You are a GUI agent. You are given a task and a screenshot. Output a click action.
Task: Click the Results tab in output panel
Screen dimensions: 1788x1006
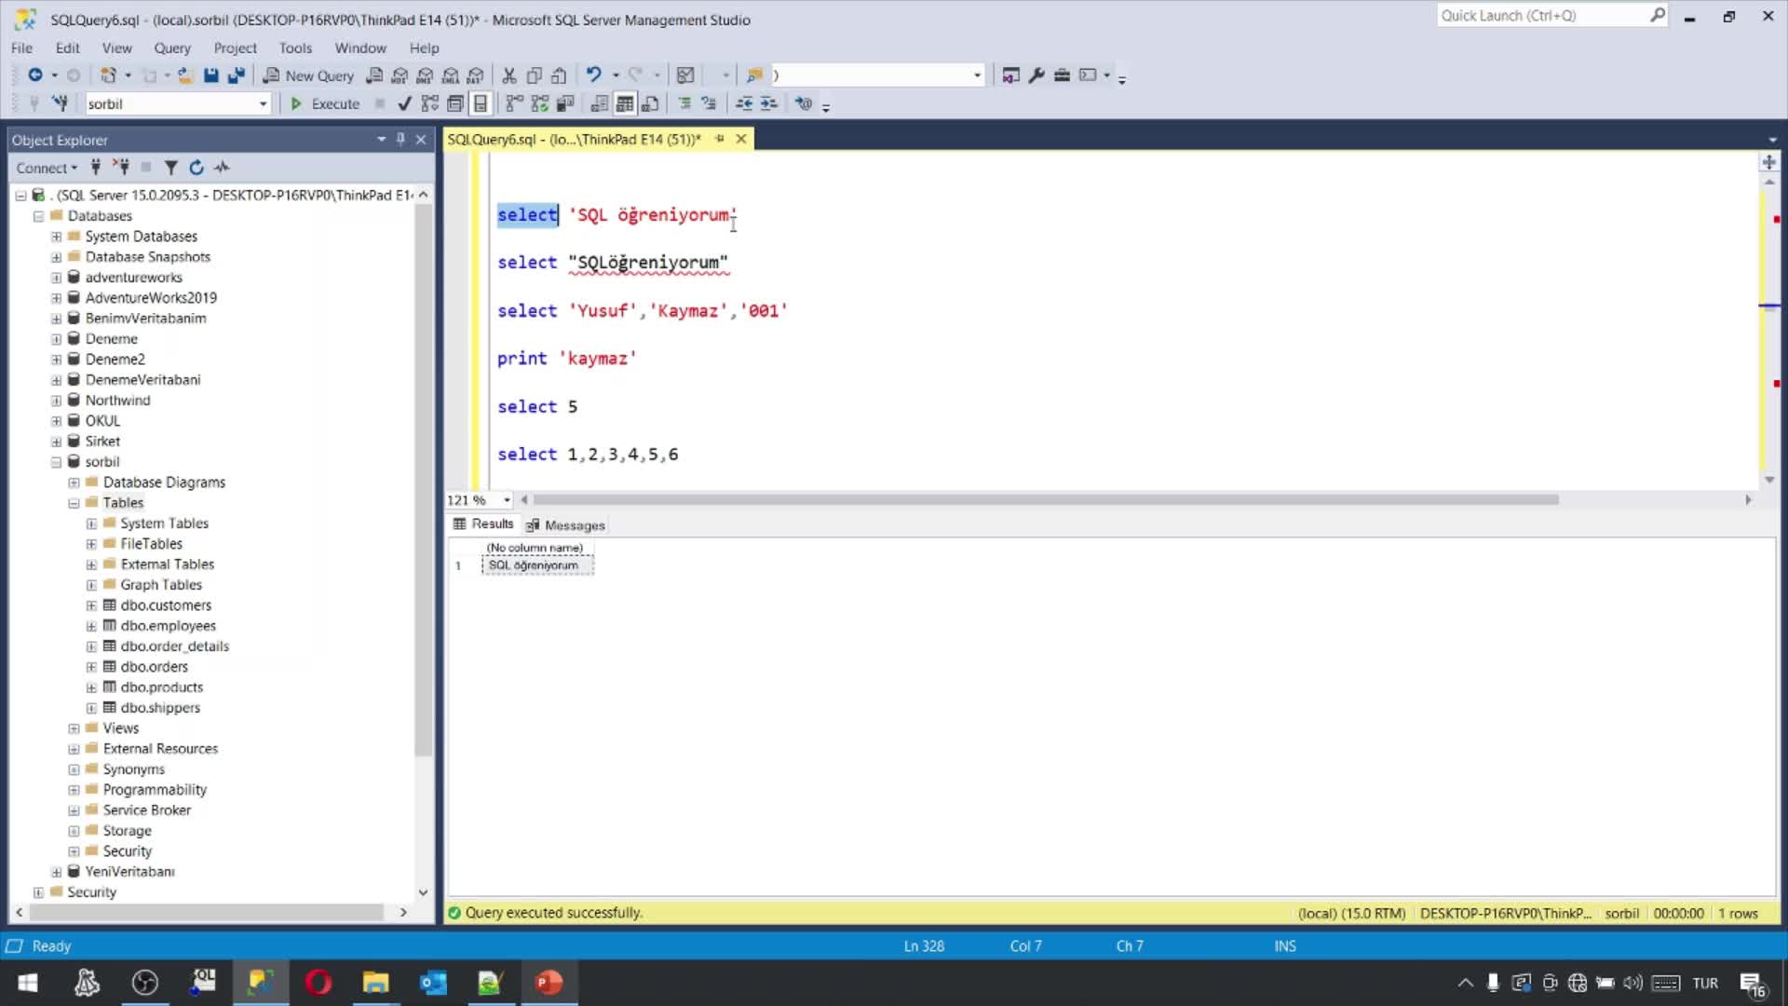(x=490, y=524)
